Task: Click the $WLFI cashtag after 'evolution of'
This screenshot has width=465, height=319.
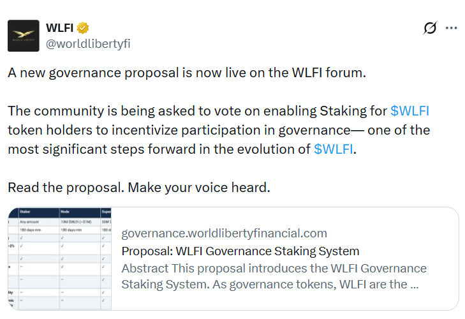Action: pos(334,150)
